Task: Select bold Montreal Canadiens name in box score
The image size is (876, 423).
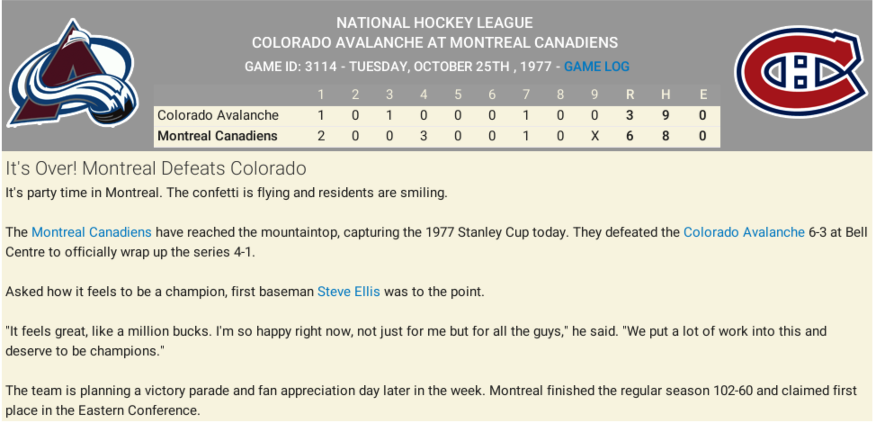Action: click(x=217, y=136)
